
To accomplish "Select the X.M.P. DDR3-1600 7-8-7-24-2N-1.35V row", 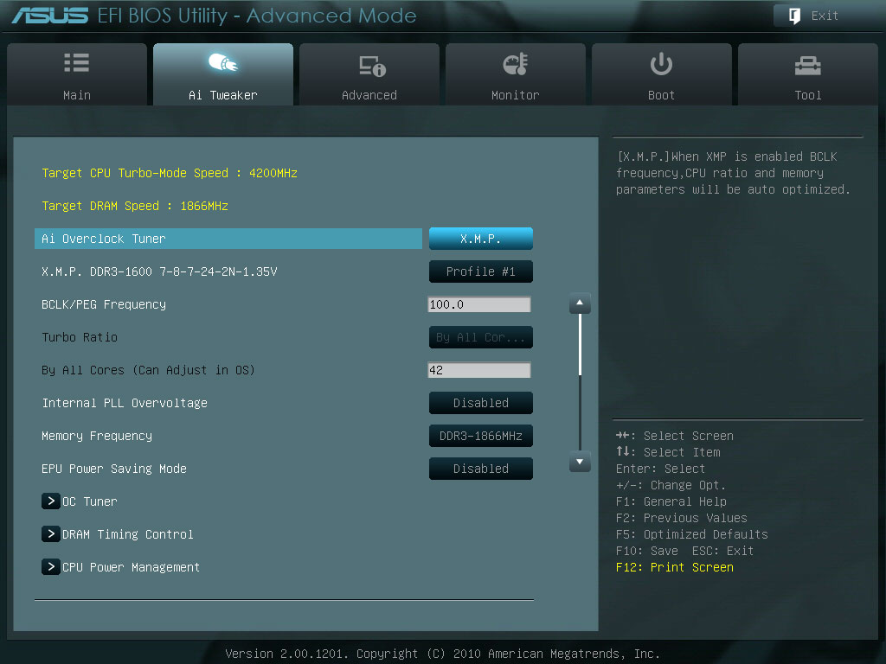I will point(159,271).
